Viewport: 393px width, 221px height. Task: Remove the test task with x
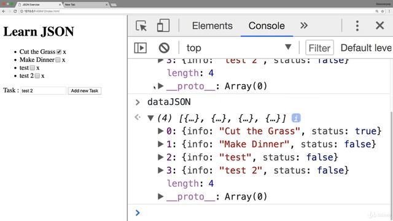[38, 68]
